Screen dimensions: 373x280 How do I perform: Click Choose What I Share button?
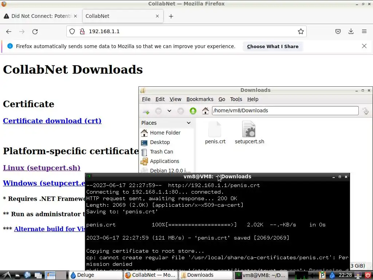(272, 46)
